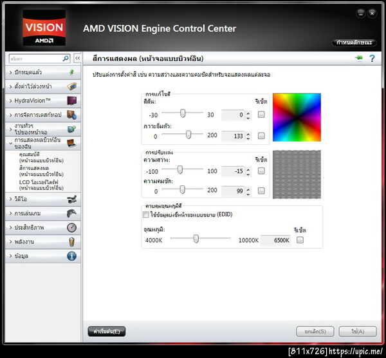This screenshot has width=386, height=358.
Task: Collapse sidebar with double-arrow button
Action: (x=77, y=59)
